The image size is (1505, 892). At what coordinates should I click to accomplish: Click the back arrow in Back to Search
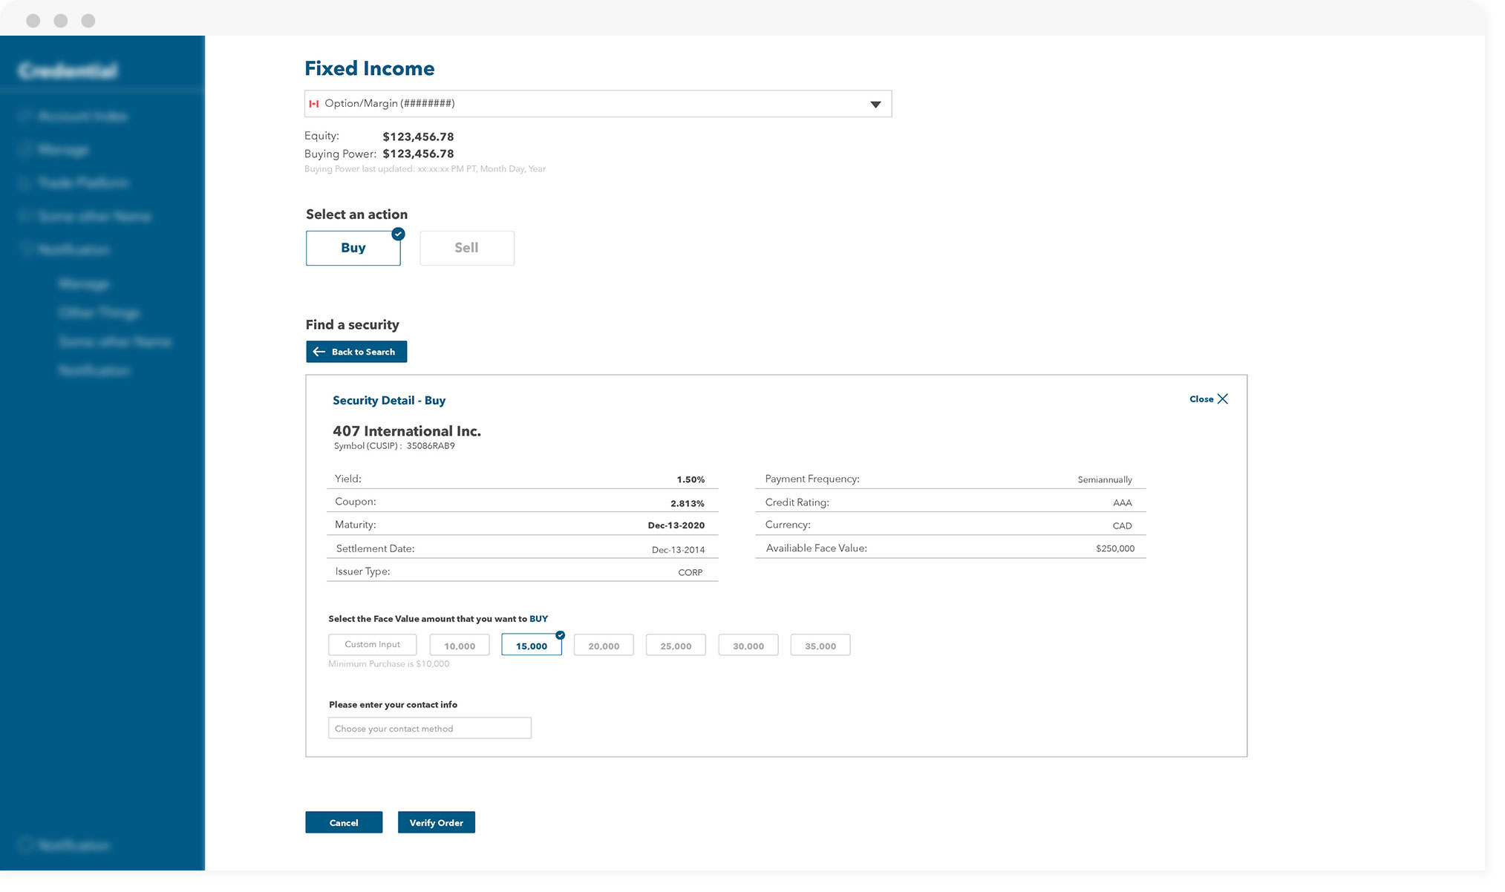(x=319, y=352)
